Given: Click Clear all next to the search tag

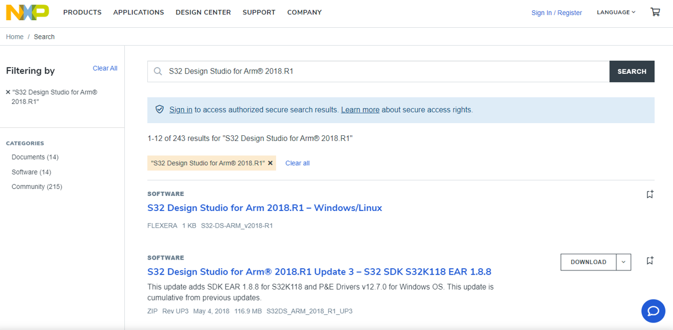Looking at the screenshot, I should [x=298, y=163].
